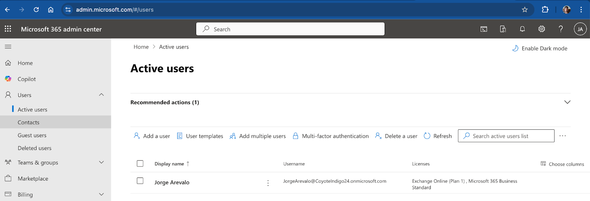590x201 pixels.
Task: Open browser three-dot menu
Action: 581,10
